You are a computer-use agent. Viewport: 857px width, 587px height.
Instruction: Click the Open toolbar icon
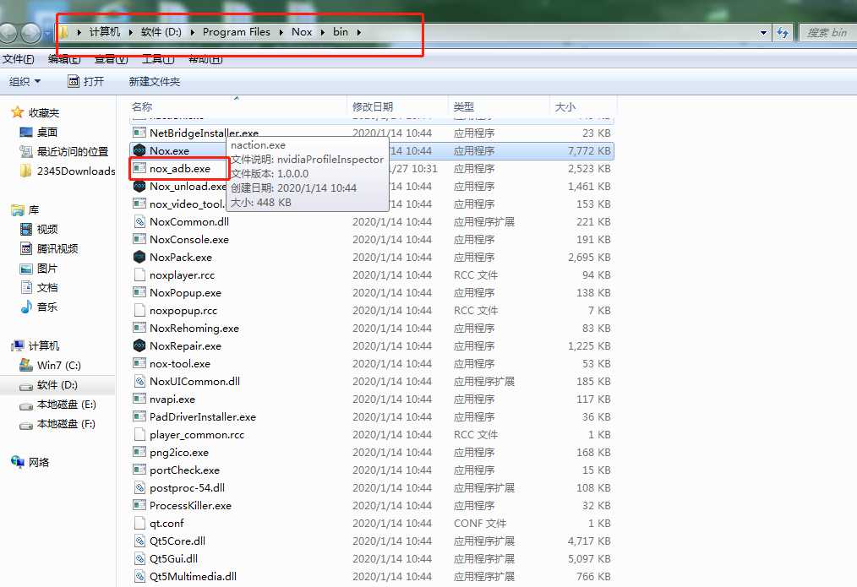(74, 81)
